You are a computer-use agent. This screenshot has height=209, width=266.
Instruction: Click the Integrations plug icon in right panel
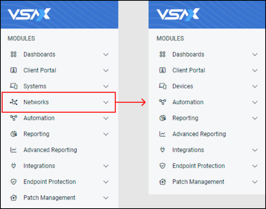pos(163,150)
